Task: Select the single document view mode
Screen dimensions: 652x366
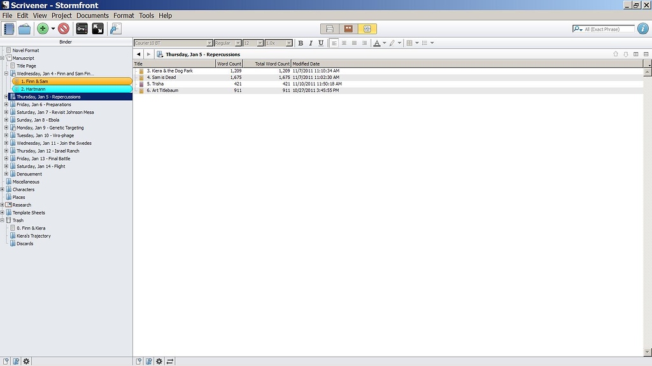Action: pos(330,29)
